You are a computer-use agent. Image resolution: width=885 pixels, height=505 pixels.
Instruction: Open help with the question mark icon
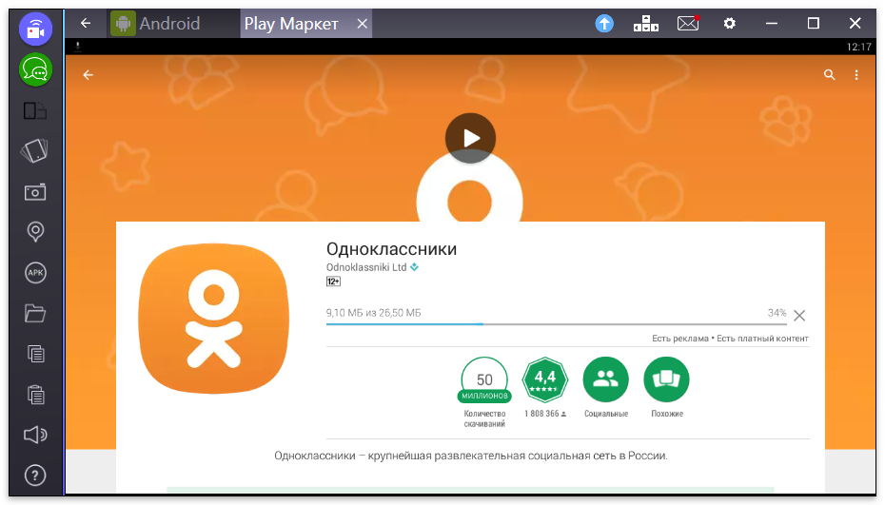(35, 476)
